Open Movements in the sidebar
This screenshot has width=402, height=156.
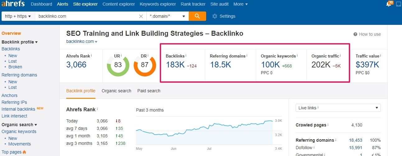click(x=20, y=144)
